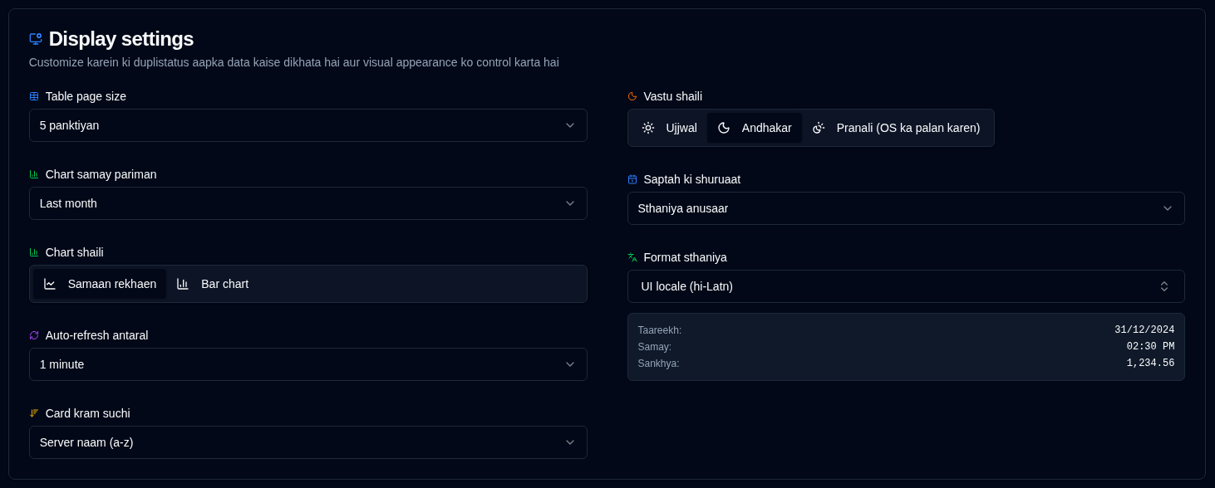The height and width of the screenshot is (488, 1215).
Task: Click the Customize karein description text
Action: coord(294,62)
